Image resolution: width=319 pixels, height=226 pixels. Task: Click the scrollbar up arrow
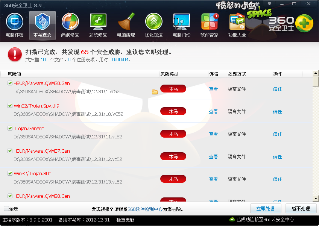click(316, 73)
